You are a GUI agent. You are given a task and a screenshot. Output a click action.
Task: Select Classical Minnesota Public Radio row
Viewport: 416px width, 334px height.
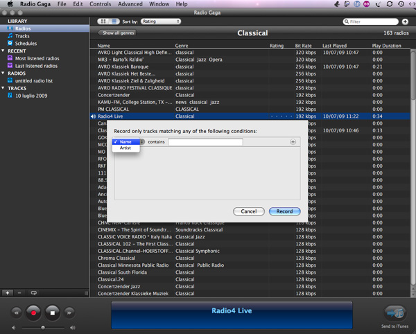tap(250, 265)
